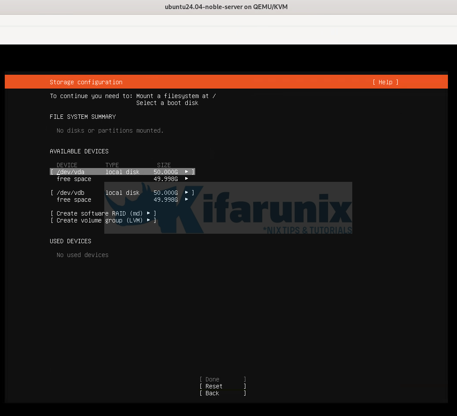
Task: Click the 'Mount a filesystem at /' text
Action: tap(176, 96)
